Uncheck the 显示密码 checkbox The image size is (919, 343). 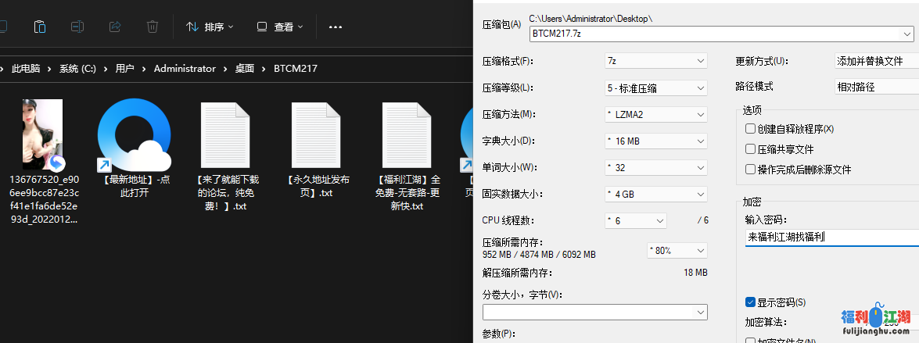point(750,302)
